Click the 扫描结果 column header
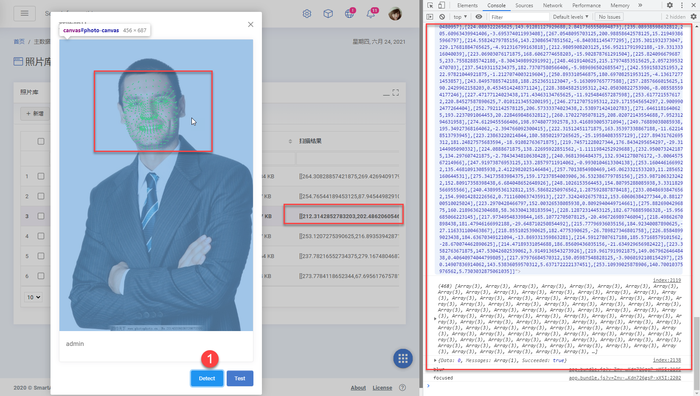700x396 pixels. (310, 141)
